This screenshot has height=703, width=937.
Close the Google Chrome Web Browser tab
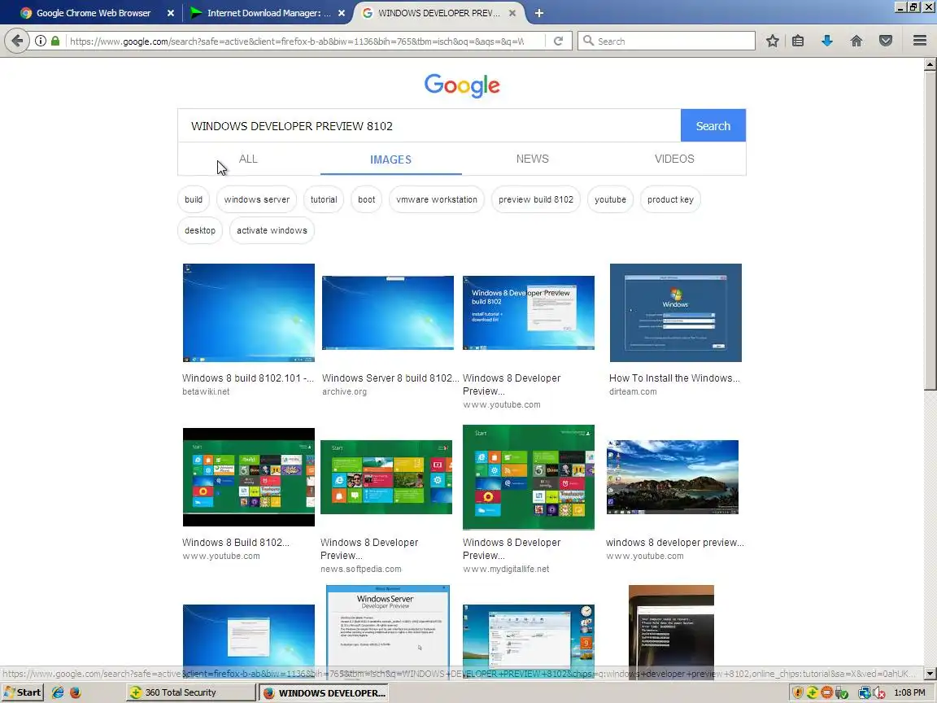click(x=170, y=13)
